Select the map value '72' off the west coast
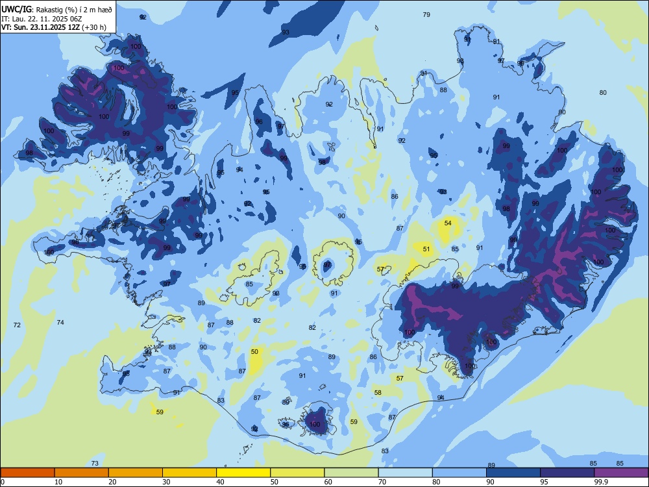 point(17,325)
